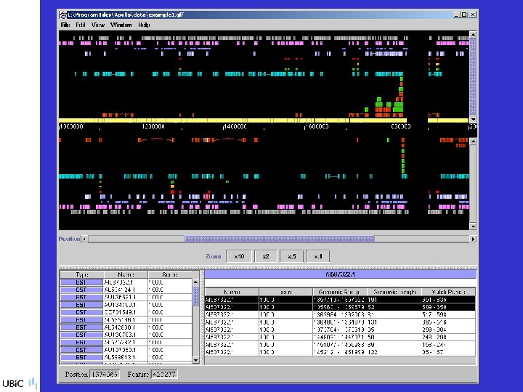This screenshot has height=392, width=523.
Task: Click the EST list scroll-up arrow
Action: (x=196, y=282)
